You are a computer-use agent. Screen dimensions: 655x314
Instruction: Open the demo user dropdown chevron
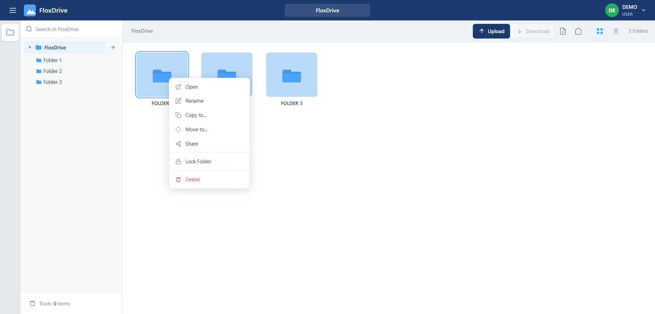click(644, 10)
